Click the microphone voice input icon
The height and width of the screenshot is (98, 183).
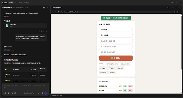42,93
